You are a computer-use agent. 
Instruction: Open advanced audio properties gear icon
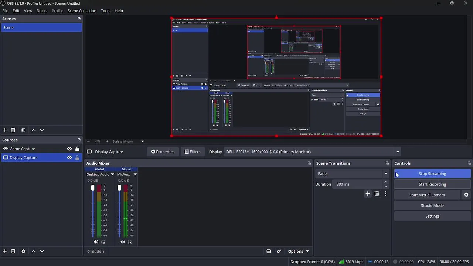point(279,252)
